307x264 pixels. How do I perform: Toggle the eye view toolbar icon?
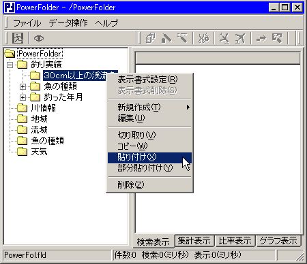pos(39,38)
